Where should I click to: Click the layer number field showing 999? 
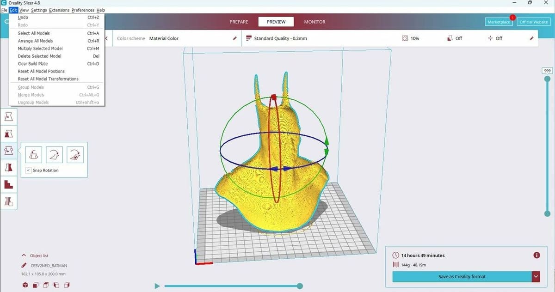coord(547,71)
